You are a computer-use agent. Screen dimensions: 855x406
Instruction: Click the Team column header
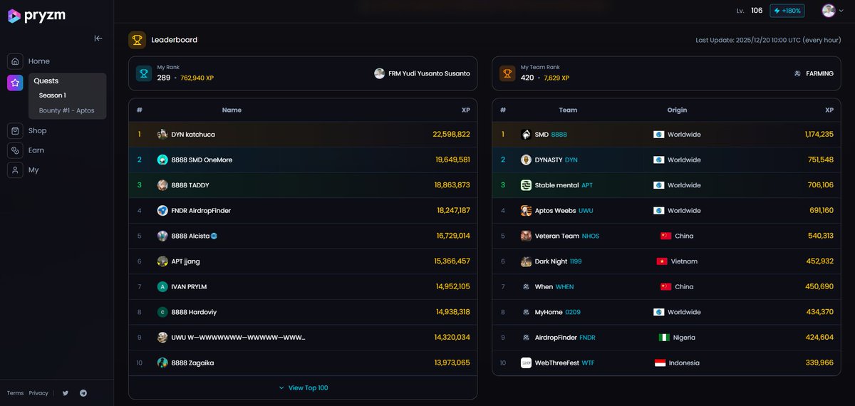coord(568,110)
